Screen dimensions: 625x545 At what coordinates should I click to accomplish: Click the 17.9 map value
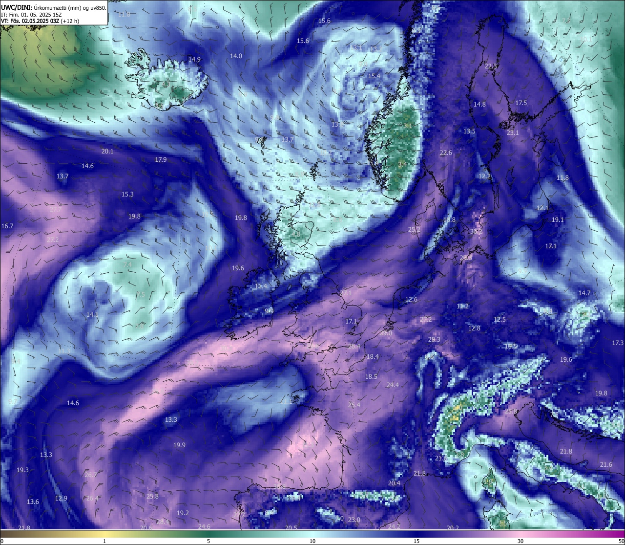[161, 160]
